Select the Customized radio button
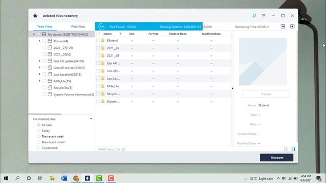 tap(39, 148)
